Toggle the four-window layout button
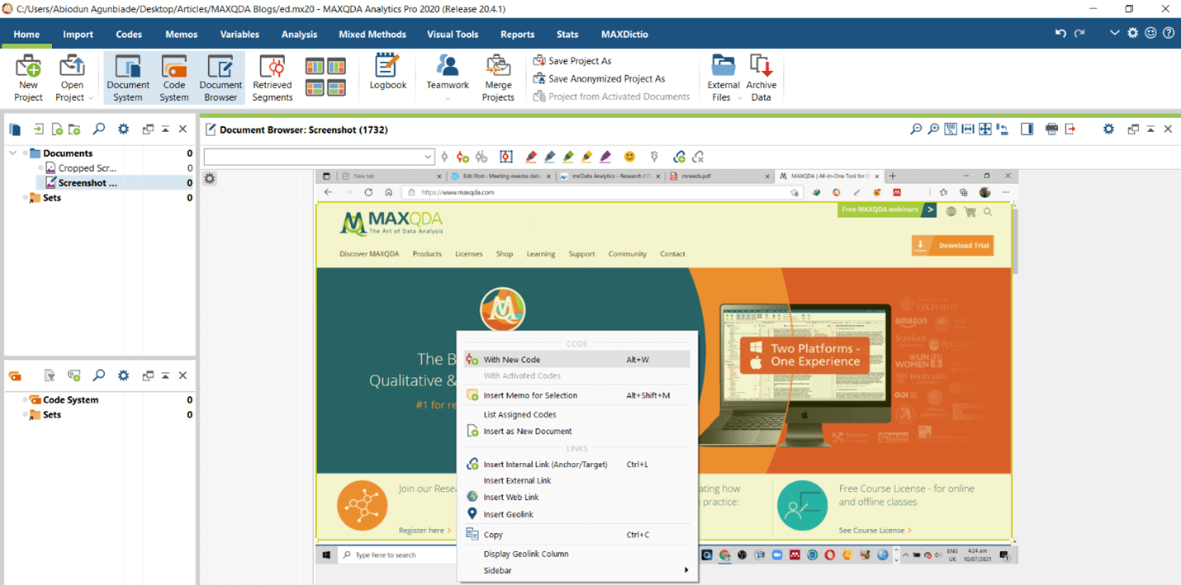This screenshot has height=585, width=1181. (325, 78)
